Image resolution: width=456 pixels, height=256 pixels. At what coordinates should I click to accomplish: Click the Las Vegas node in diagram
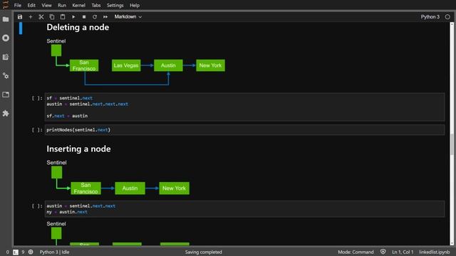[x=126, y=65]
